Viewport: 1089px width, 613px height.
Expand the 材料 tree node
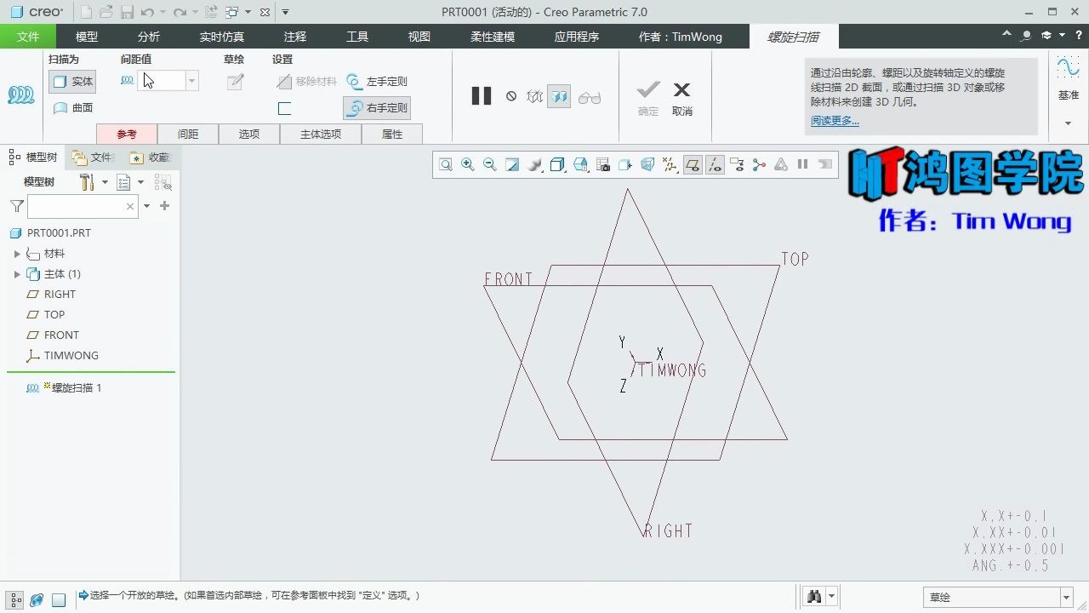point(17,254)
